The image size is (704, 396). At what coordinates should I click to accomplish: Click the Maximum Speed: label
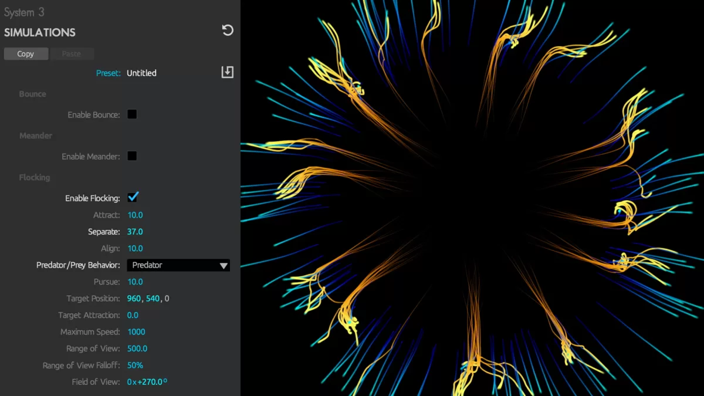(x=90, y=332)
